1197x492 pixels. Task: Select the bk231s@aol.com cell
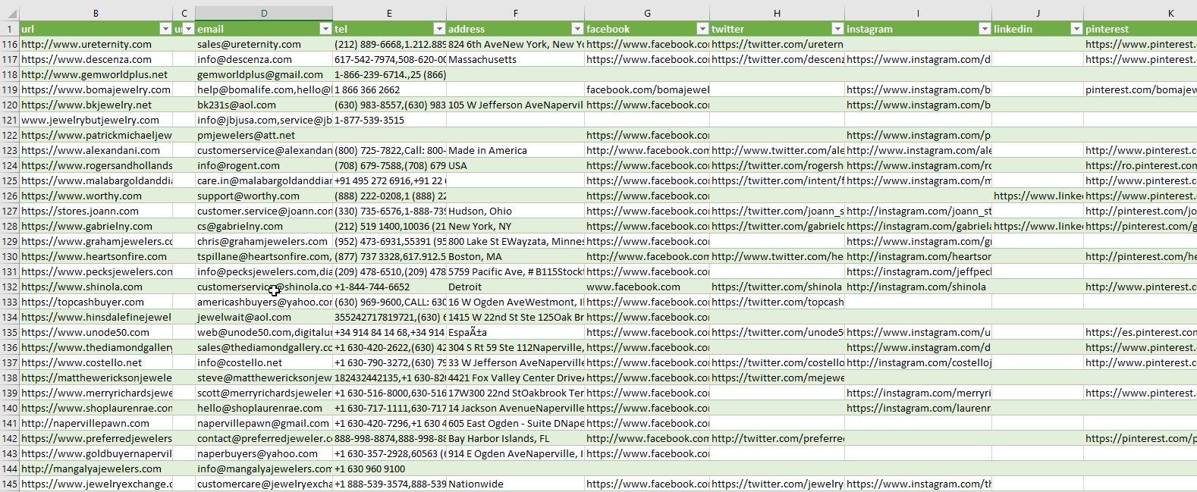(264, 105)
